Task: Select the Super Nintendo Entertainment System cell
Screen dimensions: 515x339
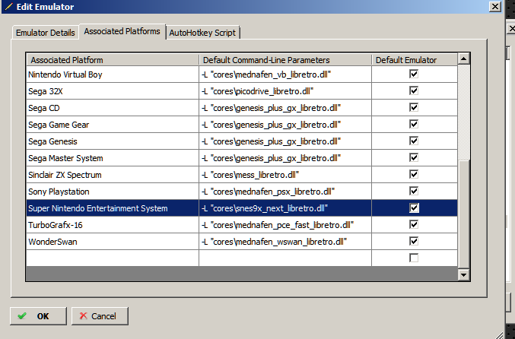Action: pyautogui.click(x=113, y=208)
